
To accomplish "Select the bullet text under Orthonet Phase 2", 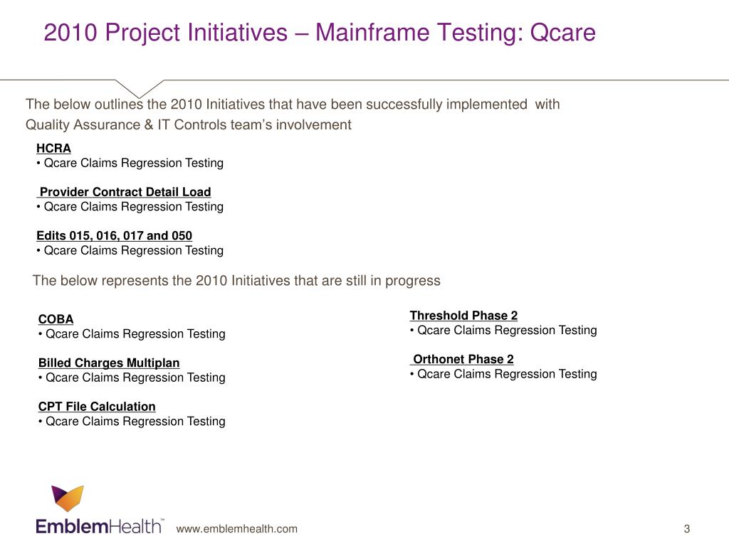I will (503, 374).
